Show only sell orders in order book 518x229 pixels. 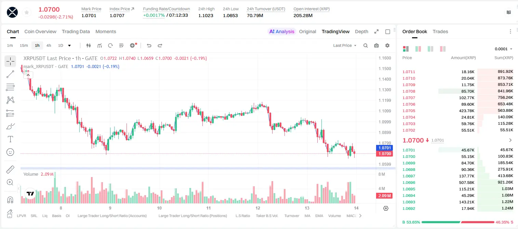click(443, 49)
